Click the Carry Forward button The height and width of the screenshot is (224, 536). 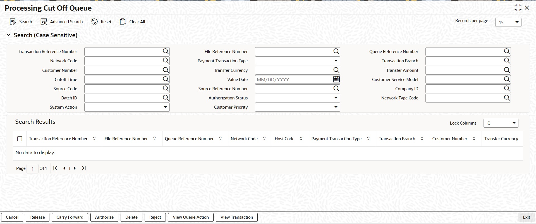pyautogui.click(x=70, y=217)
